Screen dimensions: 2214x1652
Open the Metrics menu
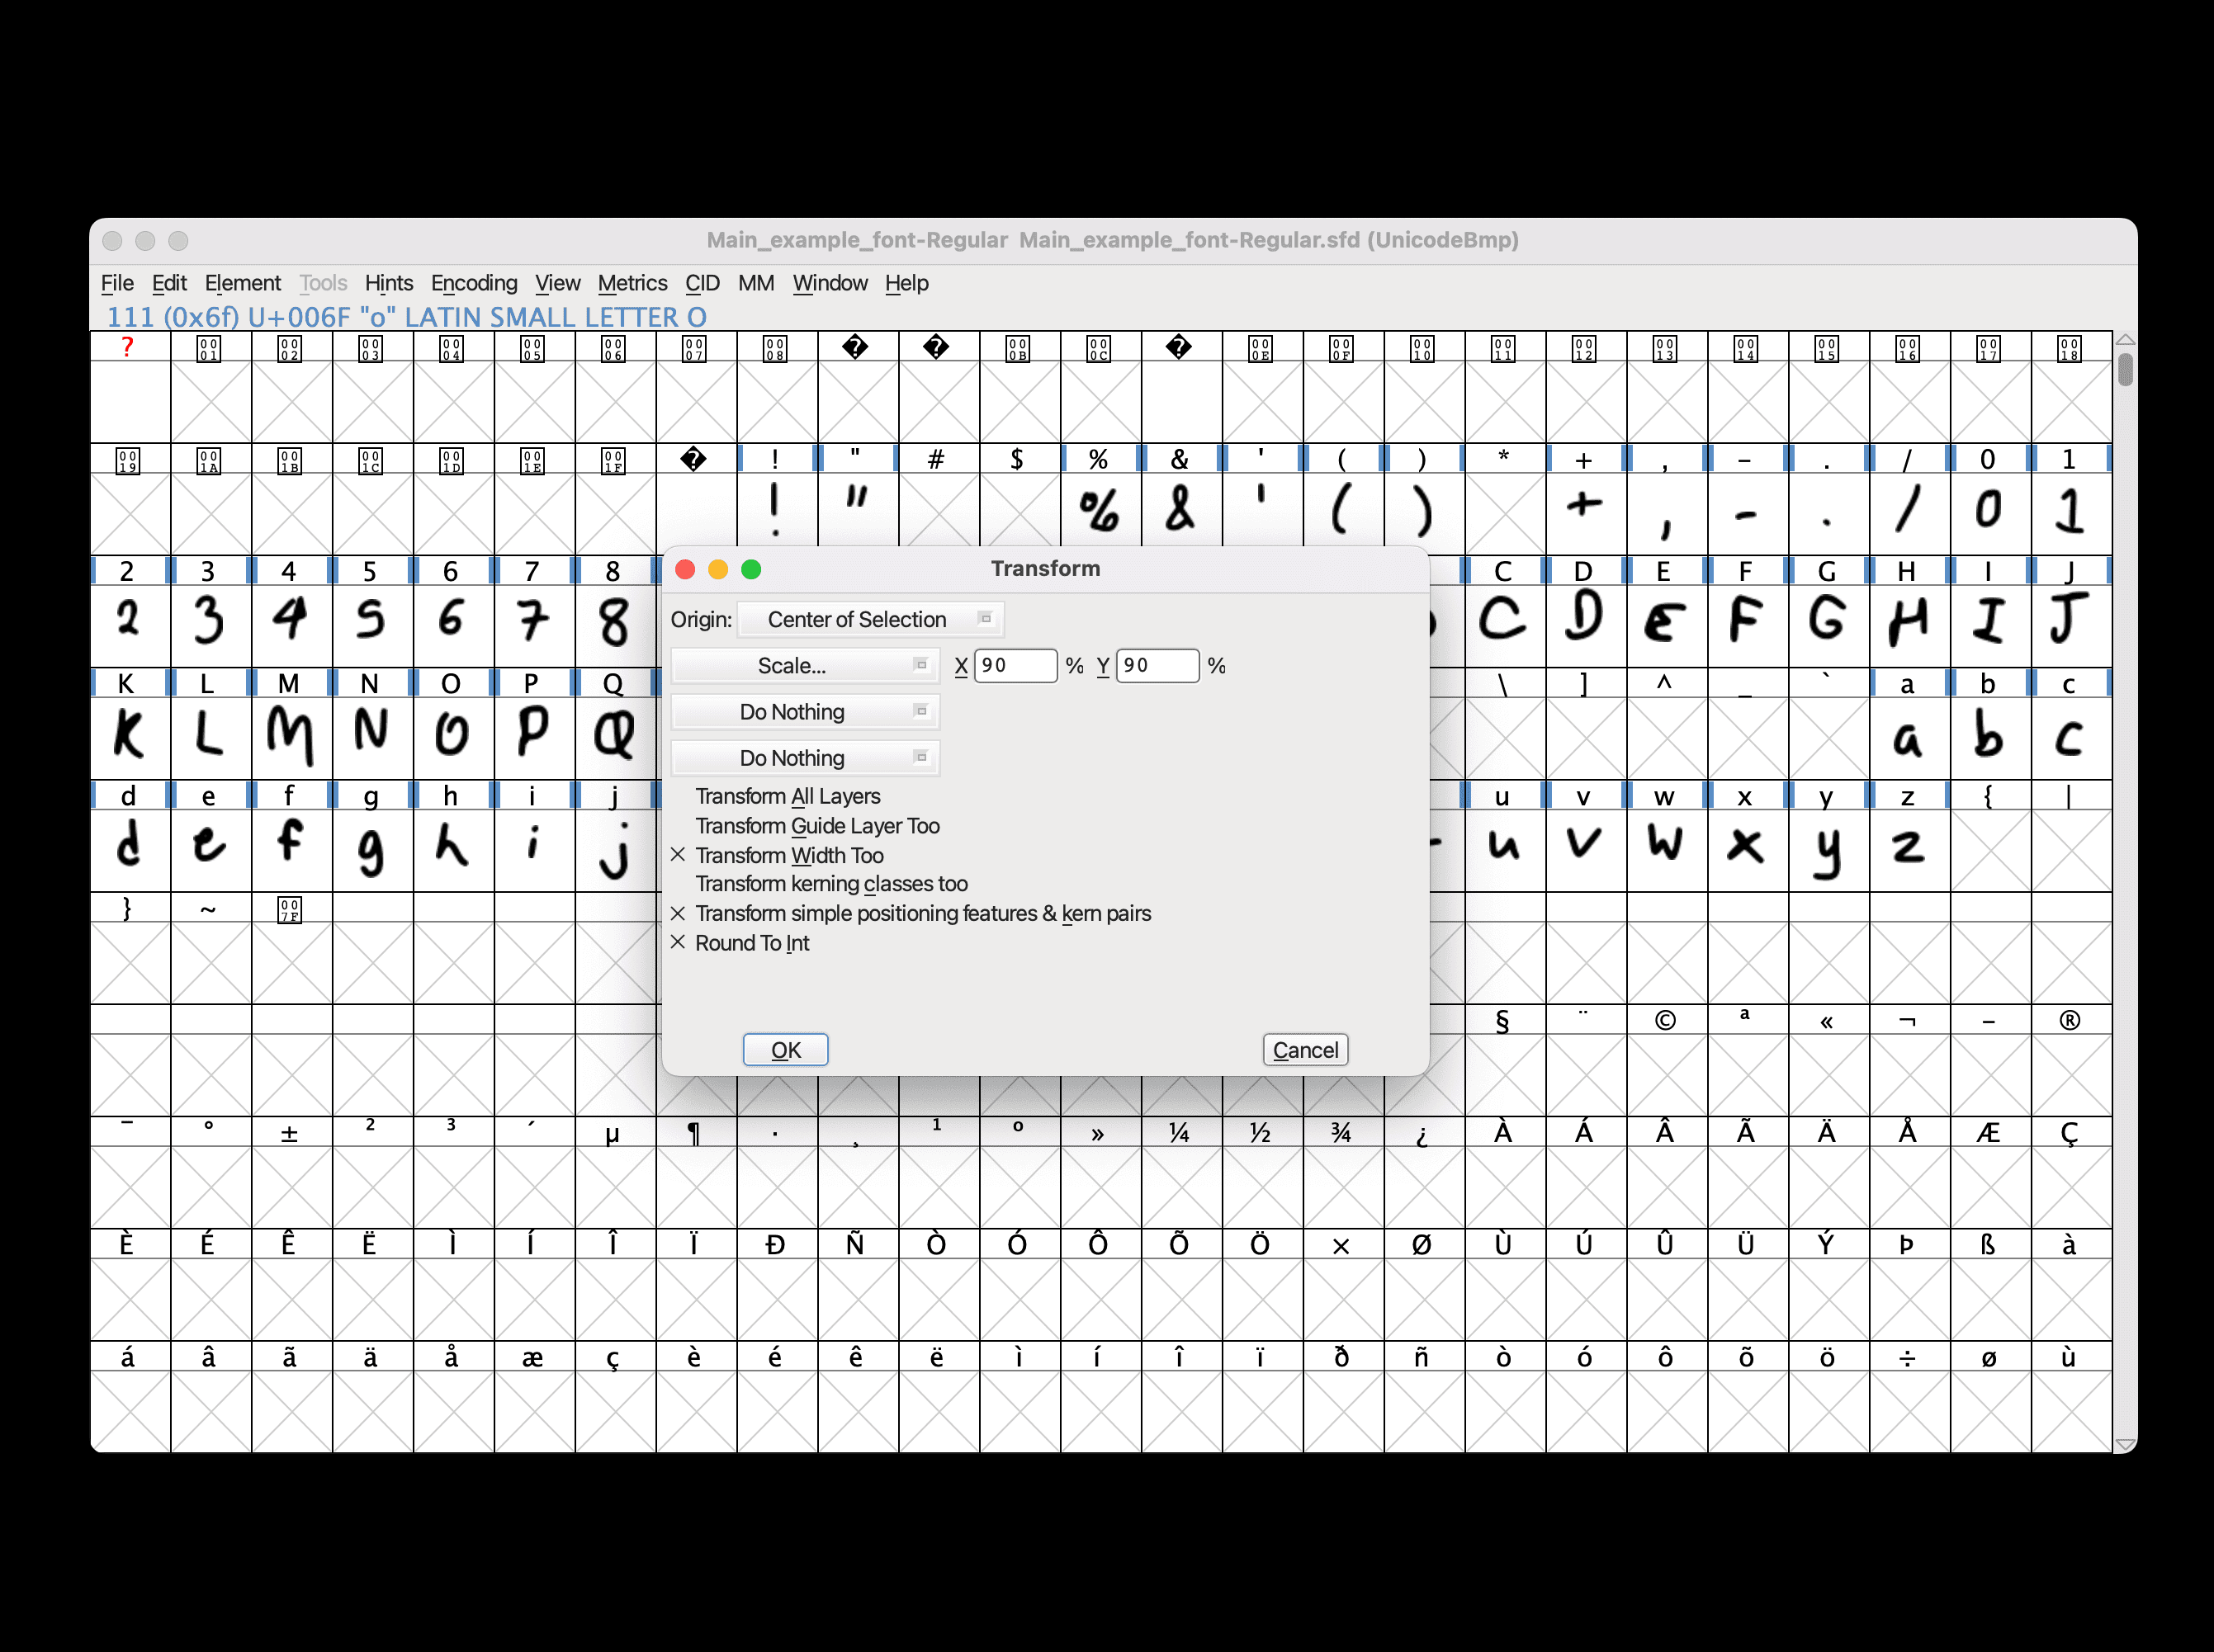[x=632, y=283]
